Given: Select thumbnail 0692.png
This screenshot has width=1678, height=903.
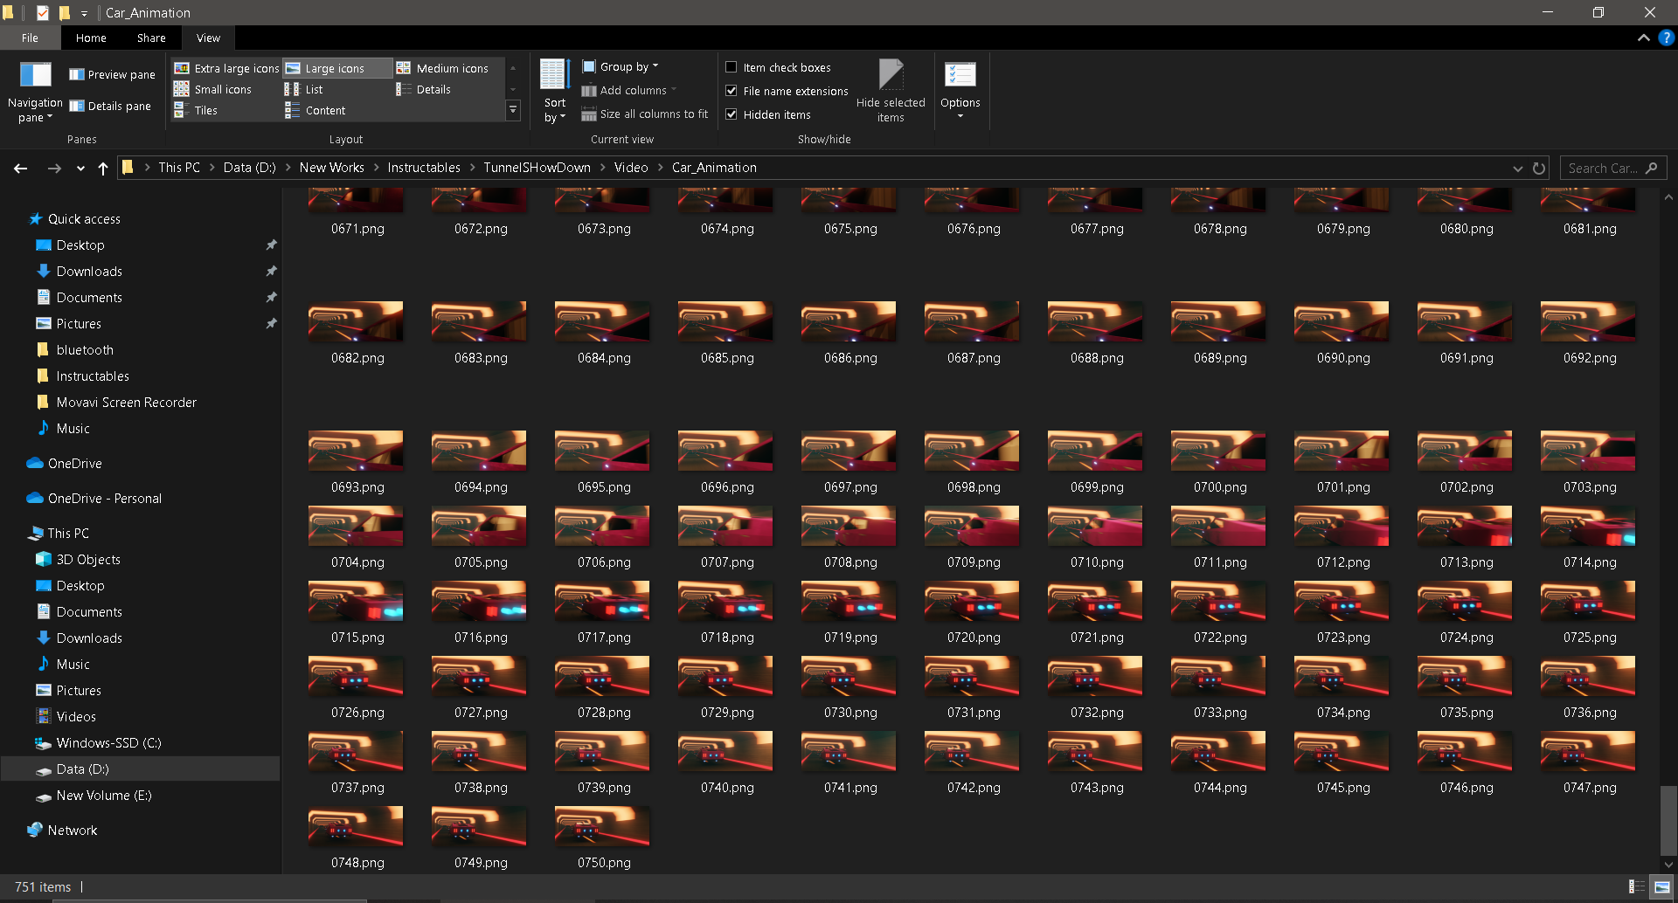Looking at the screenshot, I should 1588,321.
